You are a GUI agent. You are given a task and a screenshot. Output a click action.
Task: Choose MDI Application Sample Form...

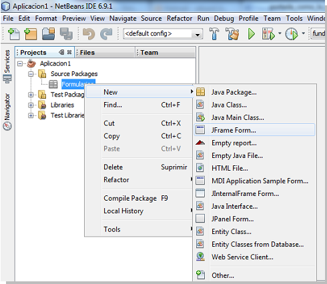coord(254,181)
